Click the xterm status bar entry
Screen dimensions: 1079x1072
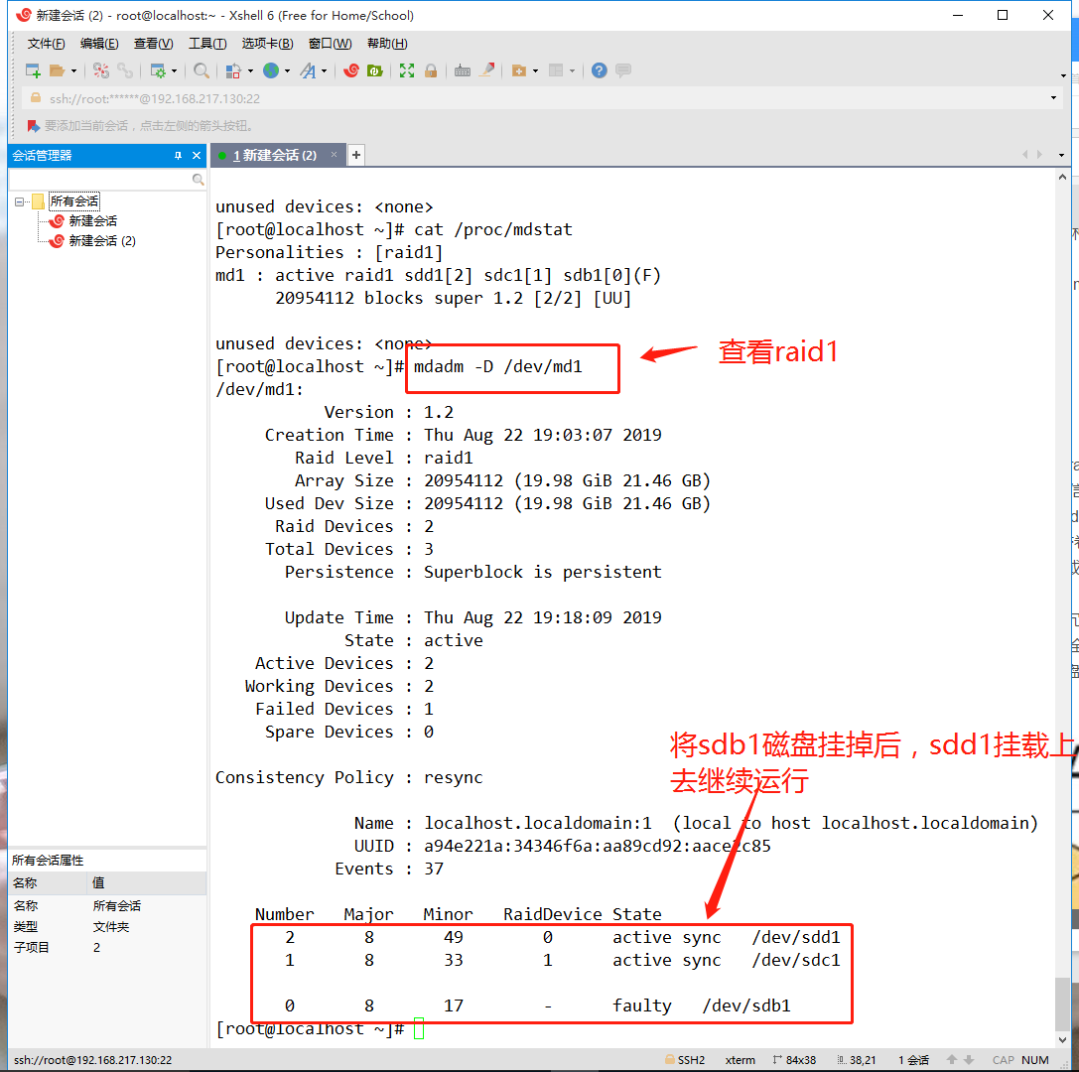click(x=740, y=1060)
